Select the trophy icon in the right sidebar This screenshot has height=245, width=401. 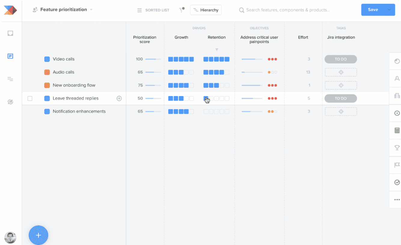[x=397, y=148]
